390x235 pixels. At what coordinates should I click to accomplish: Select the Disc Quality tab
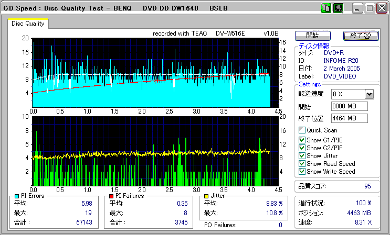point(28,24)
